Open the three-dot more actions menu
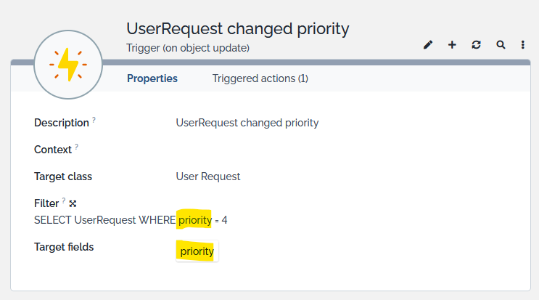This screenshot has height=300, width=539. (523, 45)
